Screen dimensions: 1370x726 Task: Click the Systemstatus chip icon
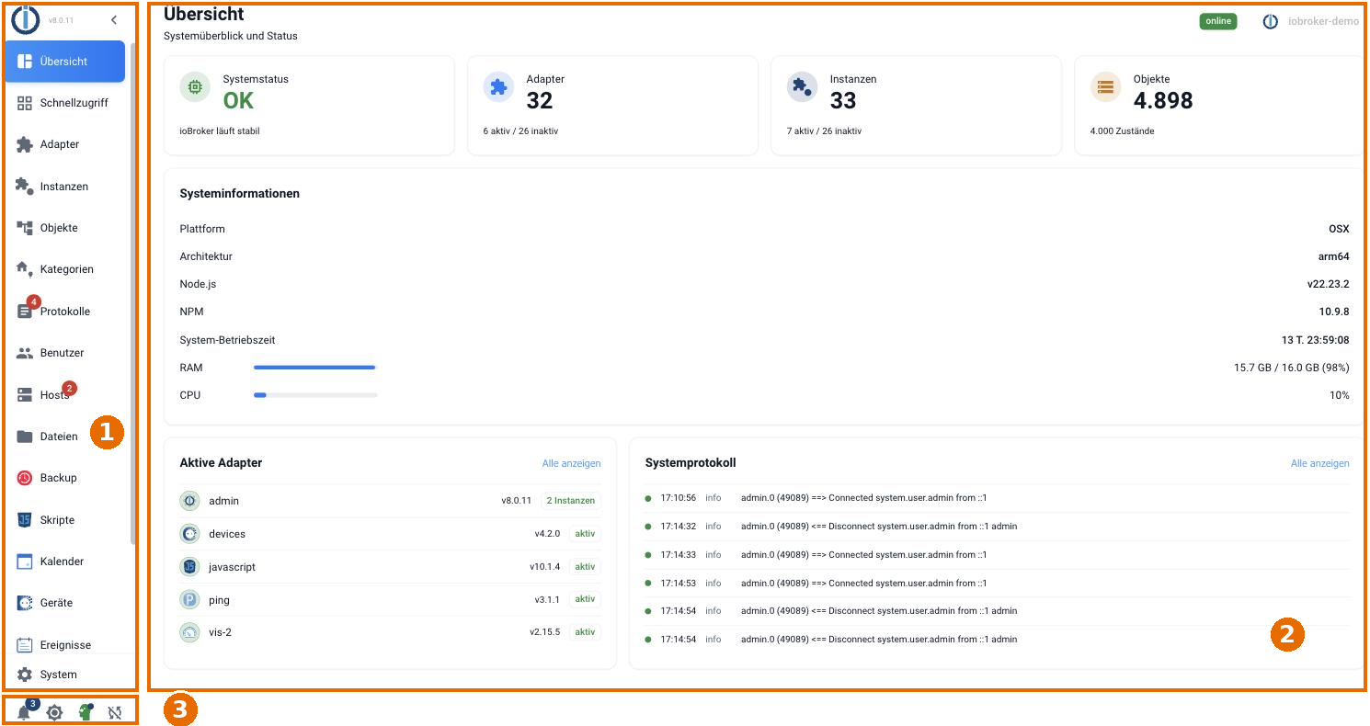195,87
